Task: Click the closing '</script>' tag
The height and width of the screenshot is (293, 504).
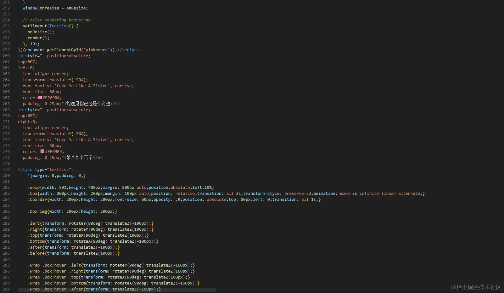Action: pyautogui.click(x=128, y=50)
